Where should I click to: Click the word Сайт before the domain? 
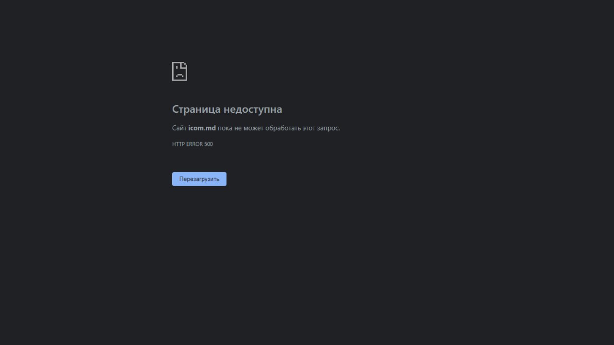pos(179,128)
